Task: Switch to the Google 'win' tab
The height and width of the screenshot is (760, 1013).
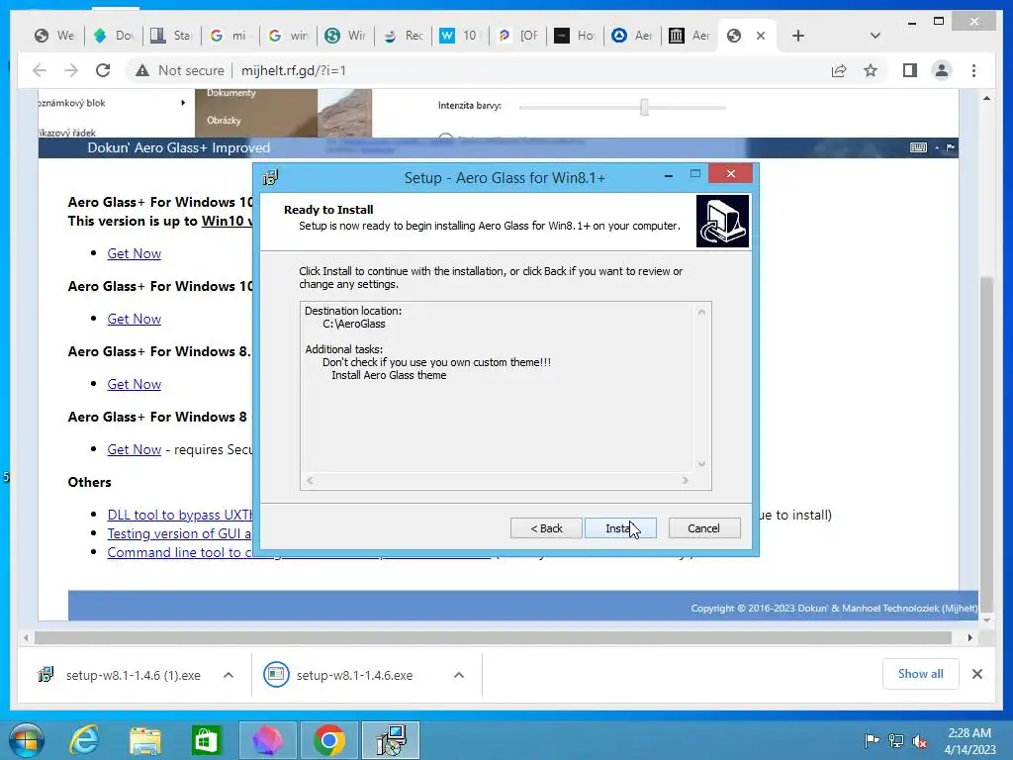Action: coord(288,36)
